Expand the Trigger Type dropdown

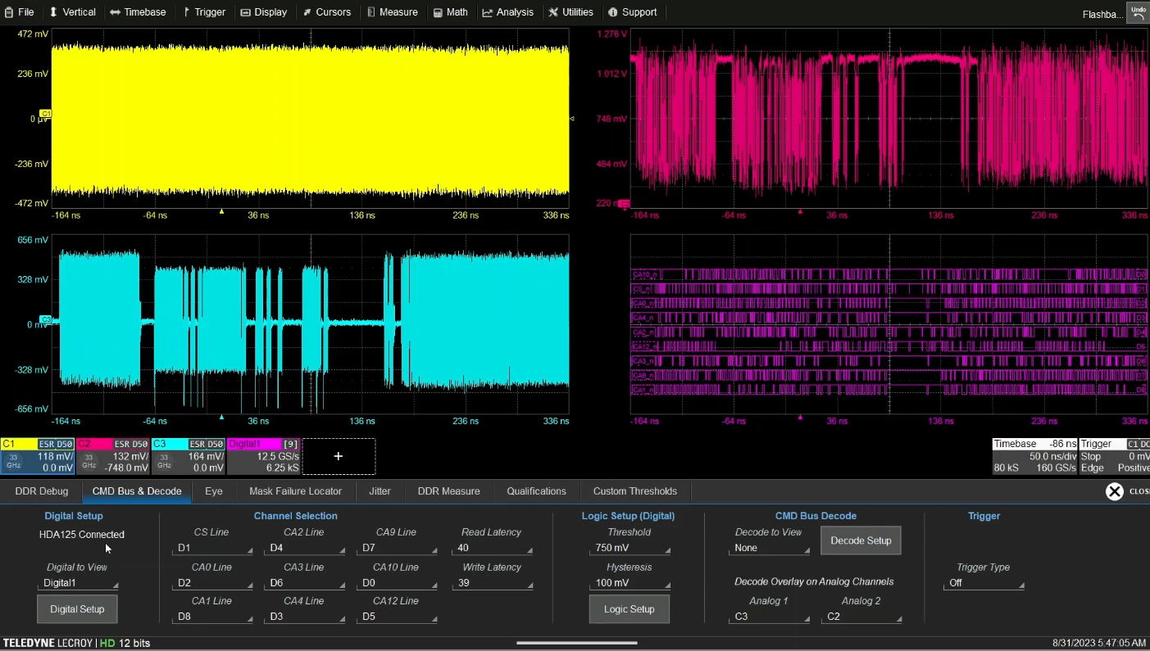[x=984, y=583]
